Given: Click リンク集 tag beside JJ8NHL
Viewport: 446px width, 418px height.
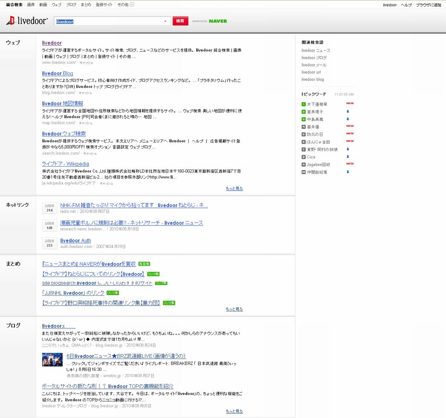Looking at the screenshot, I should pos(112,293).
